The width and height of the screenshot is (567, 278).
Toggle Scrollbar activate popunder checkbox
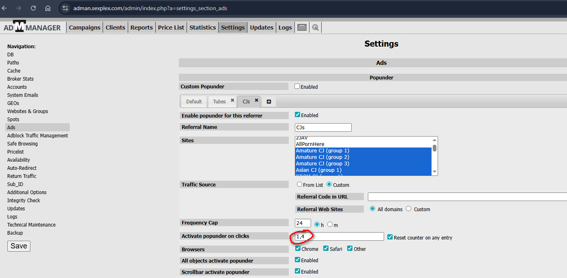[x=298, y=271]
